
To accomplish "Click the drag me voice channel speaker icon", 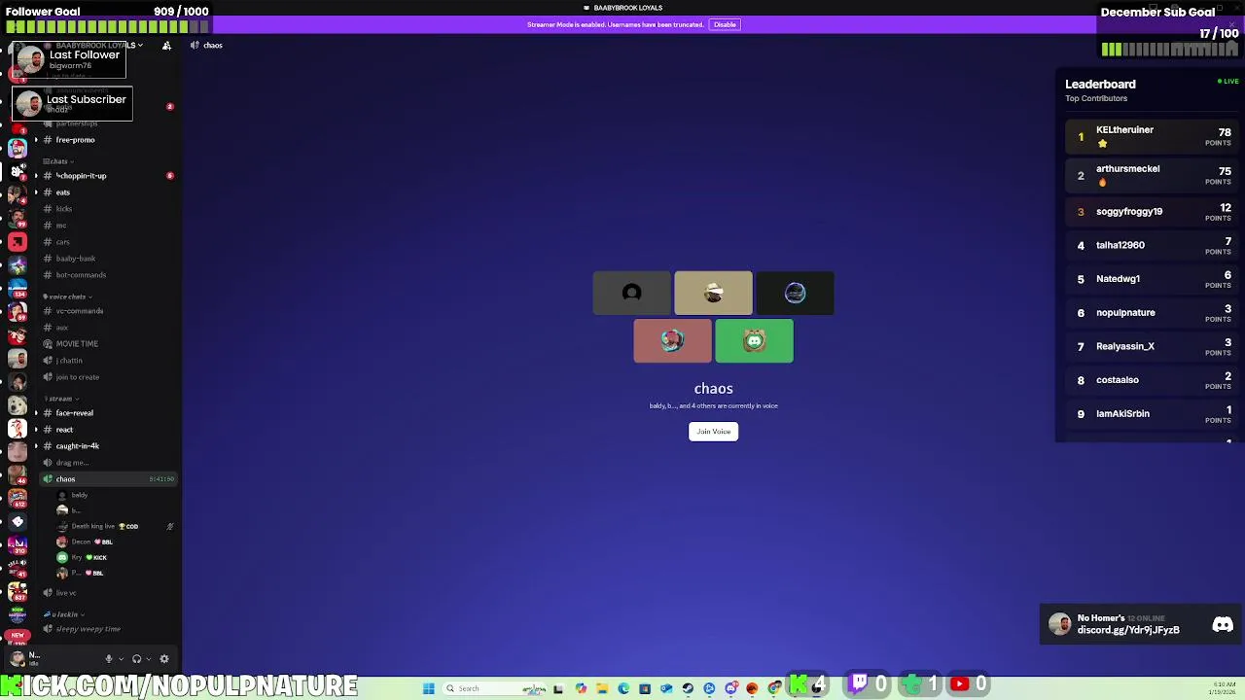I will [x=48, y=463].
